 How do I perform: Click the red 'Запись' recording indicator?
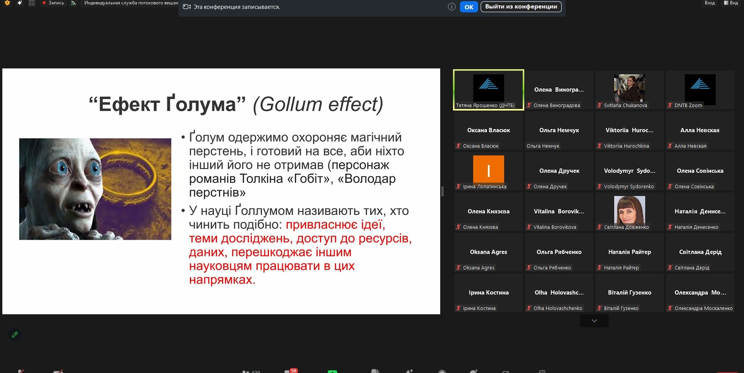(x=53, y=3)
